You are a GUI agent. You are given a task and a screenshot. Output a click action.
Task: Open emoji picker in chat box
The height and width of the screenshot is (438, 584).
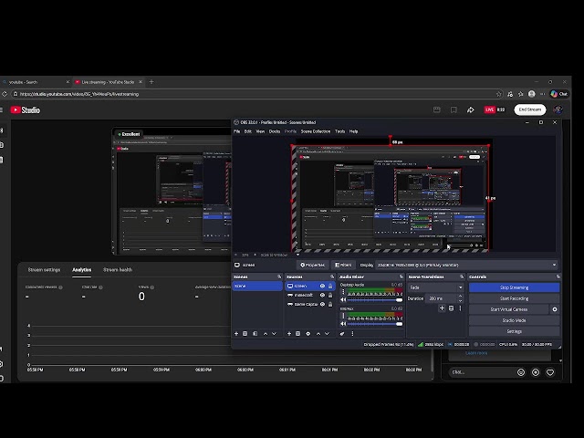(x=521, y=372)
